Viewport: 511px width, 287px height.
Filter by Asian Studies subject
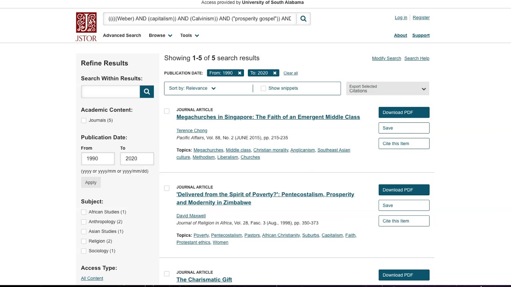84,232
